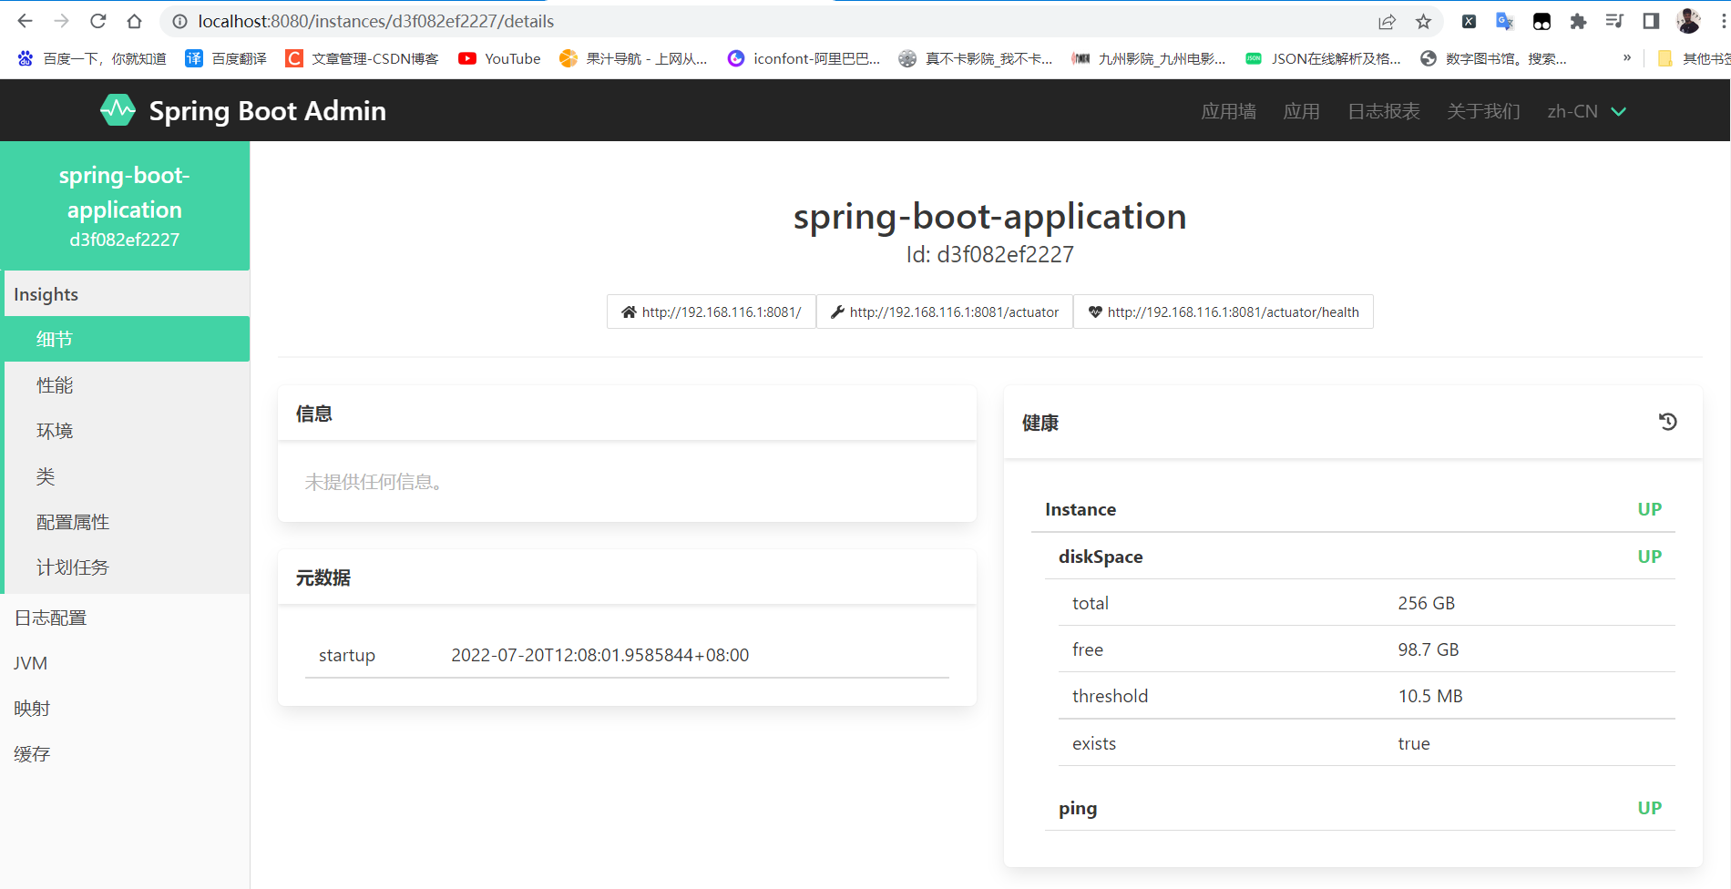Screen dimensions: 1731x889
Task: Open the http://192.168.116.1:8081/ home link
Action: [x=712, y=312]
